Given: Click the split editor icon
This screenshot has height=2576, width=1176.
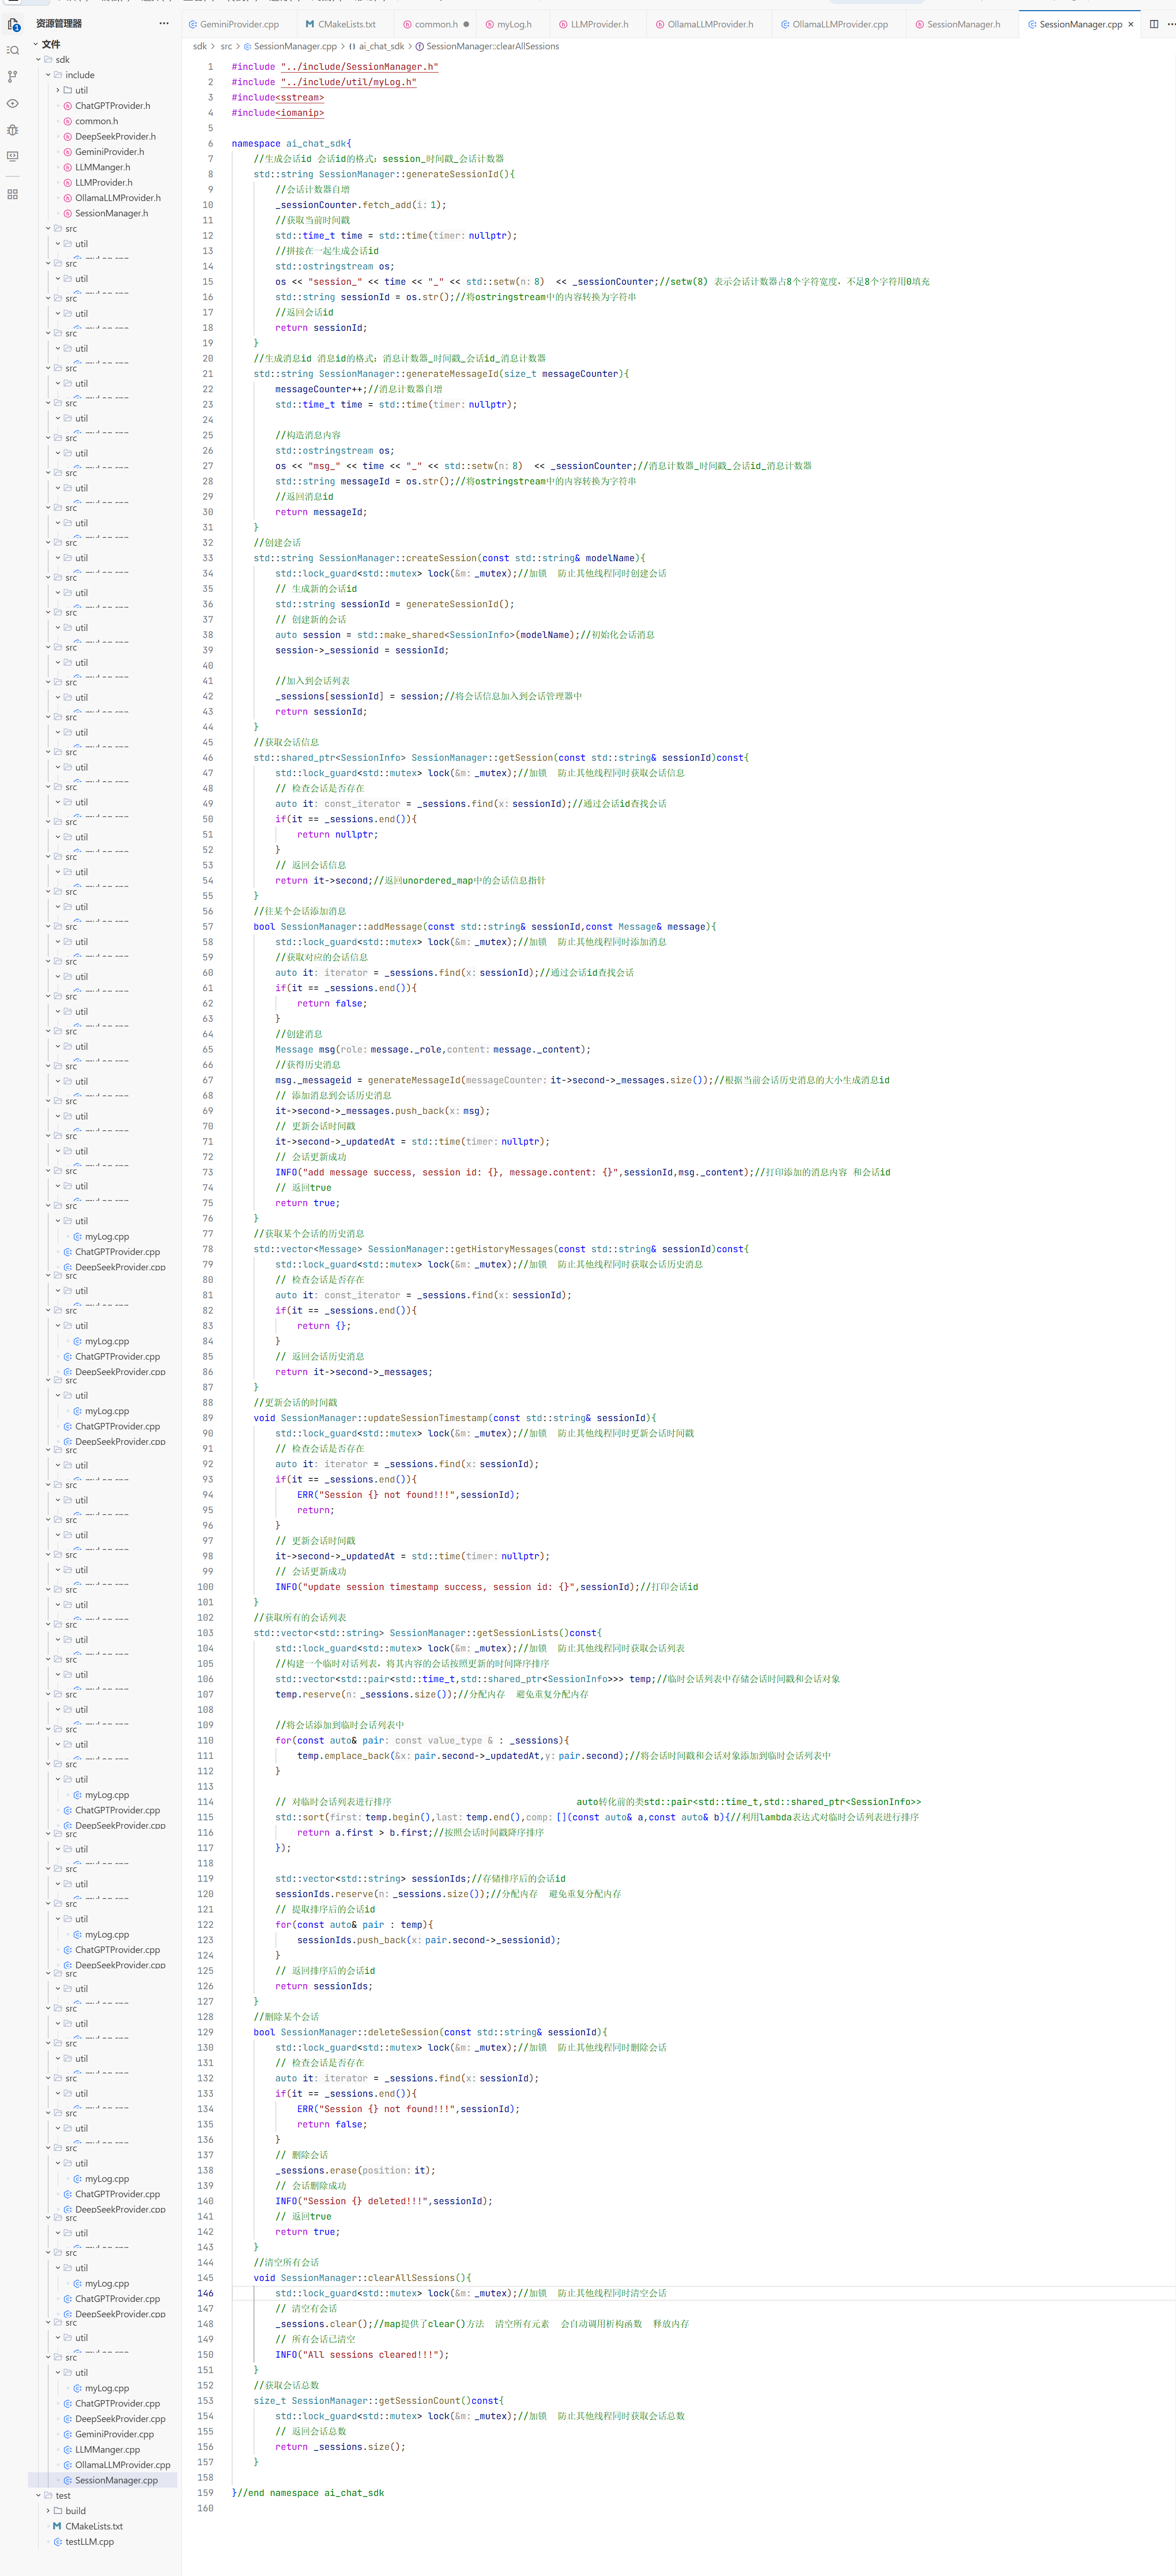Looking at the screenshot, I should click(1154, 24).
